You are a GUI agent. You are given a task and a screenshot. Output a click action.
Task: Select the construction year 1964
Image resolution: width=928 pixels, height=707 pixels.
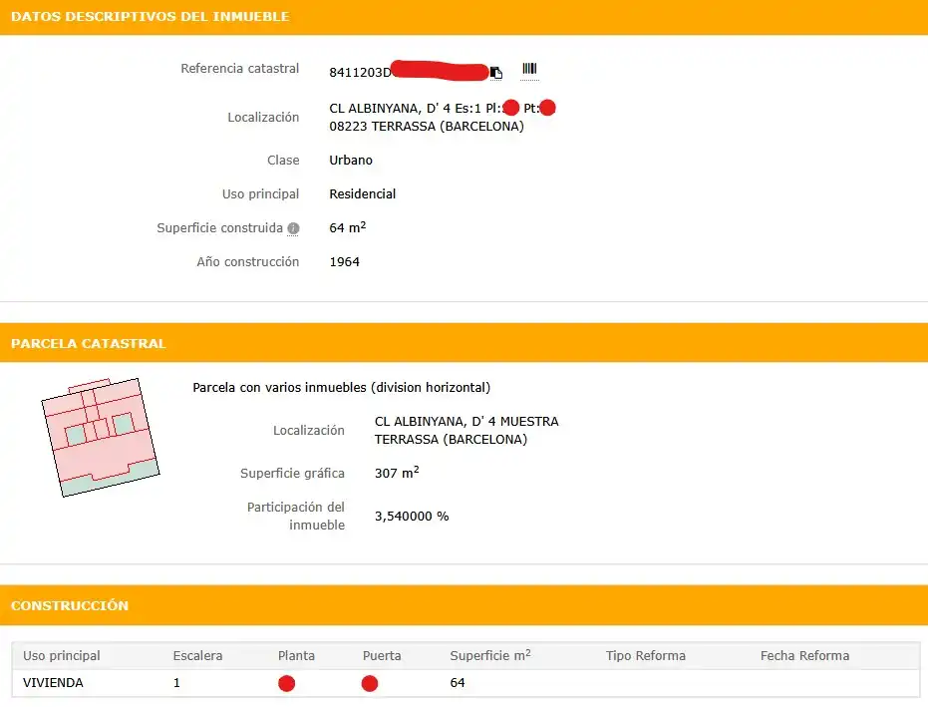[345, 261]
